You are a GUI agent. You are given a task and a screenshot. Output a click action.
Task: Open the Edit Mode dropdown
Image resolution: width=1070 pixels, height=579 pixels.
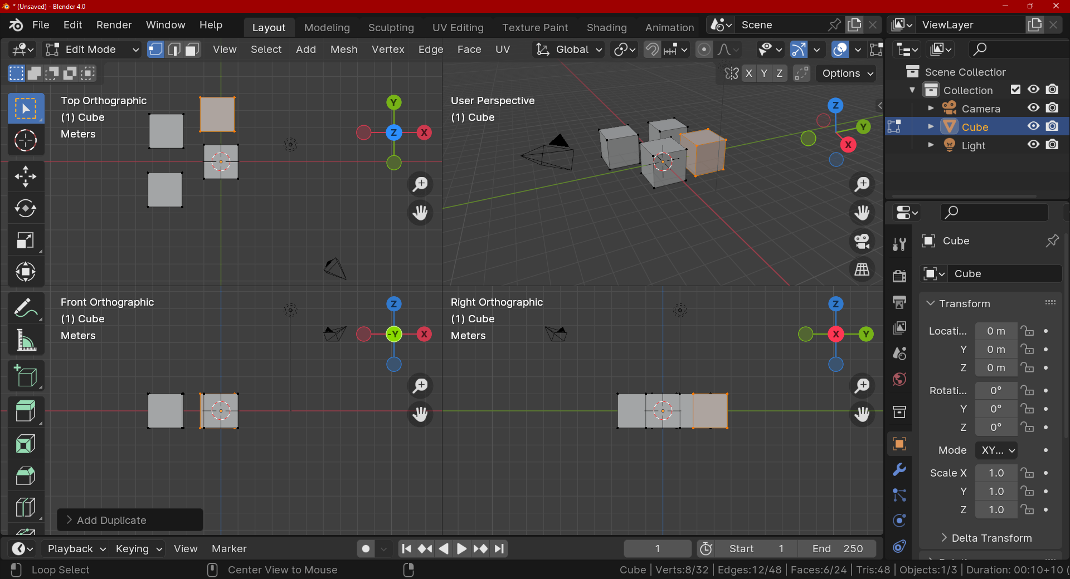(x=92, y=50)
